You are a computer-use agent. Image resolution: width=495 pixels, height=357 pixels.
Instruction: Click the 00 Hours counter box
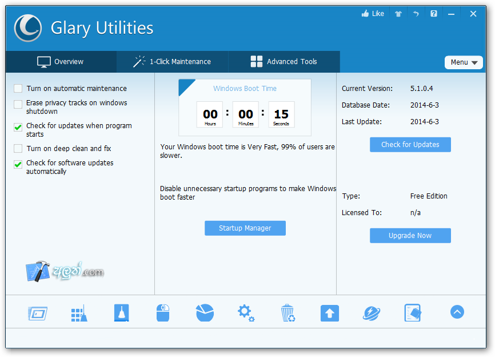point(210,114)
